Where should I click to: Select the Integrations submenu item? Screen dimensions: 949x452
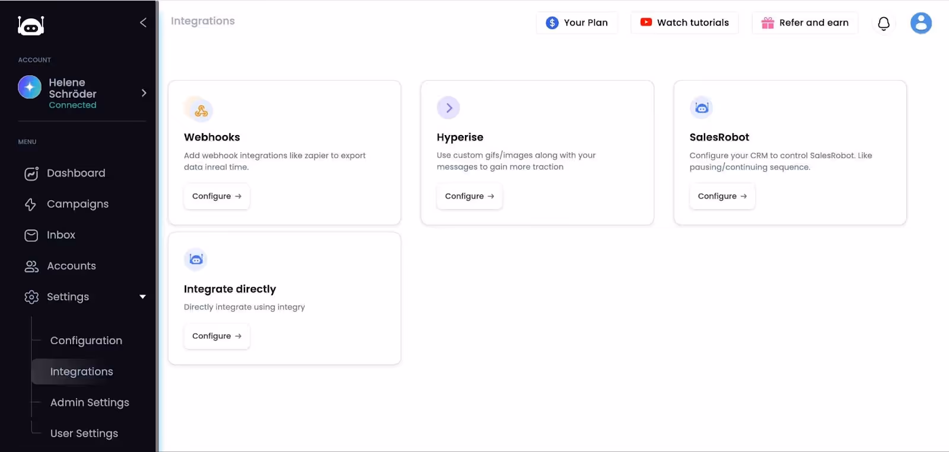coord(81,371)
